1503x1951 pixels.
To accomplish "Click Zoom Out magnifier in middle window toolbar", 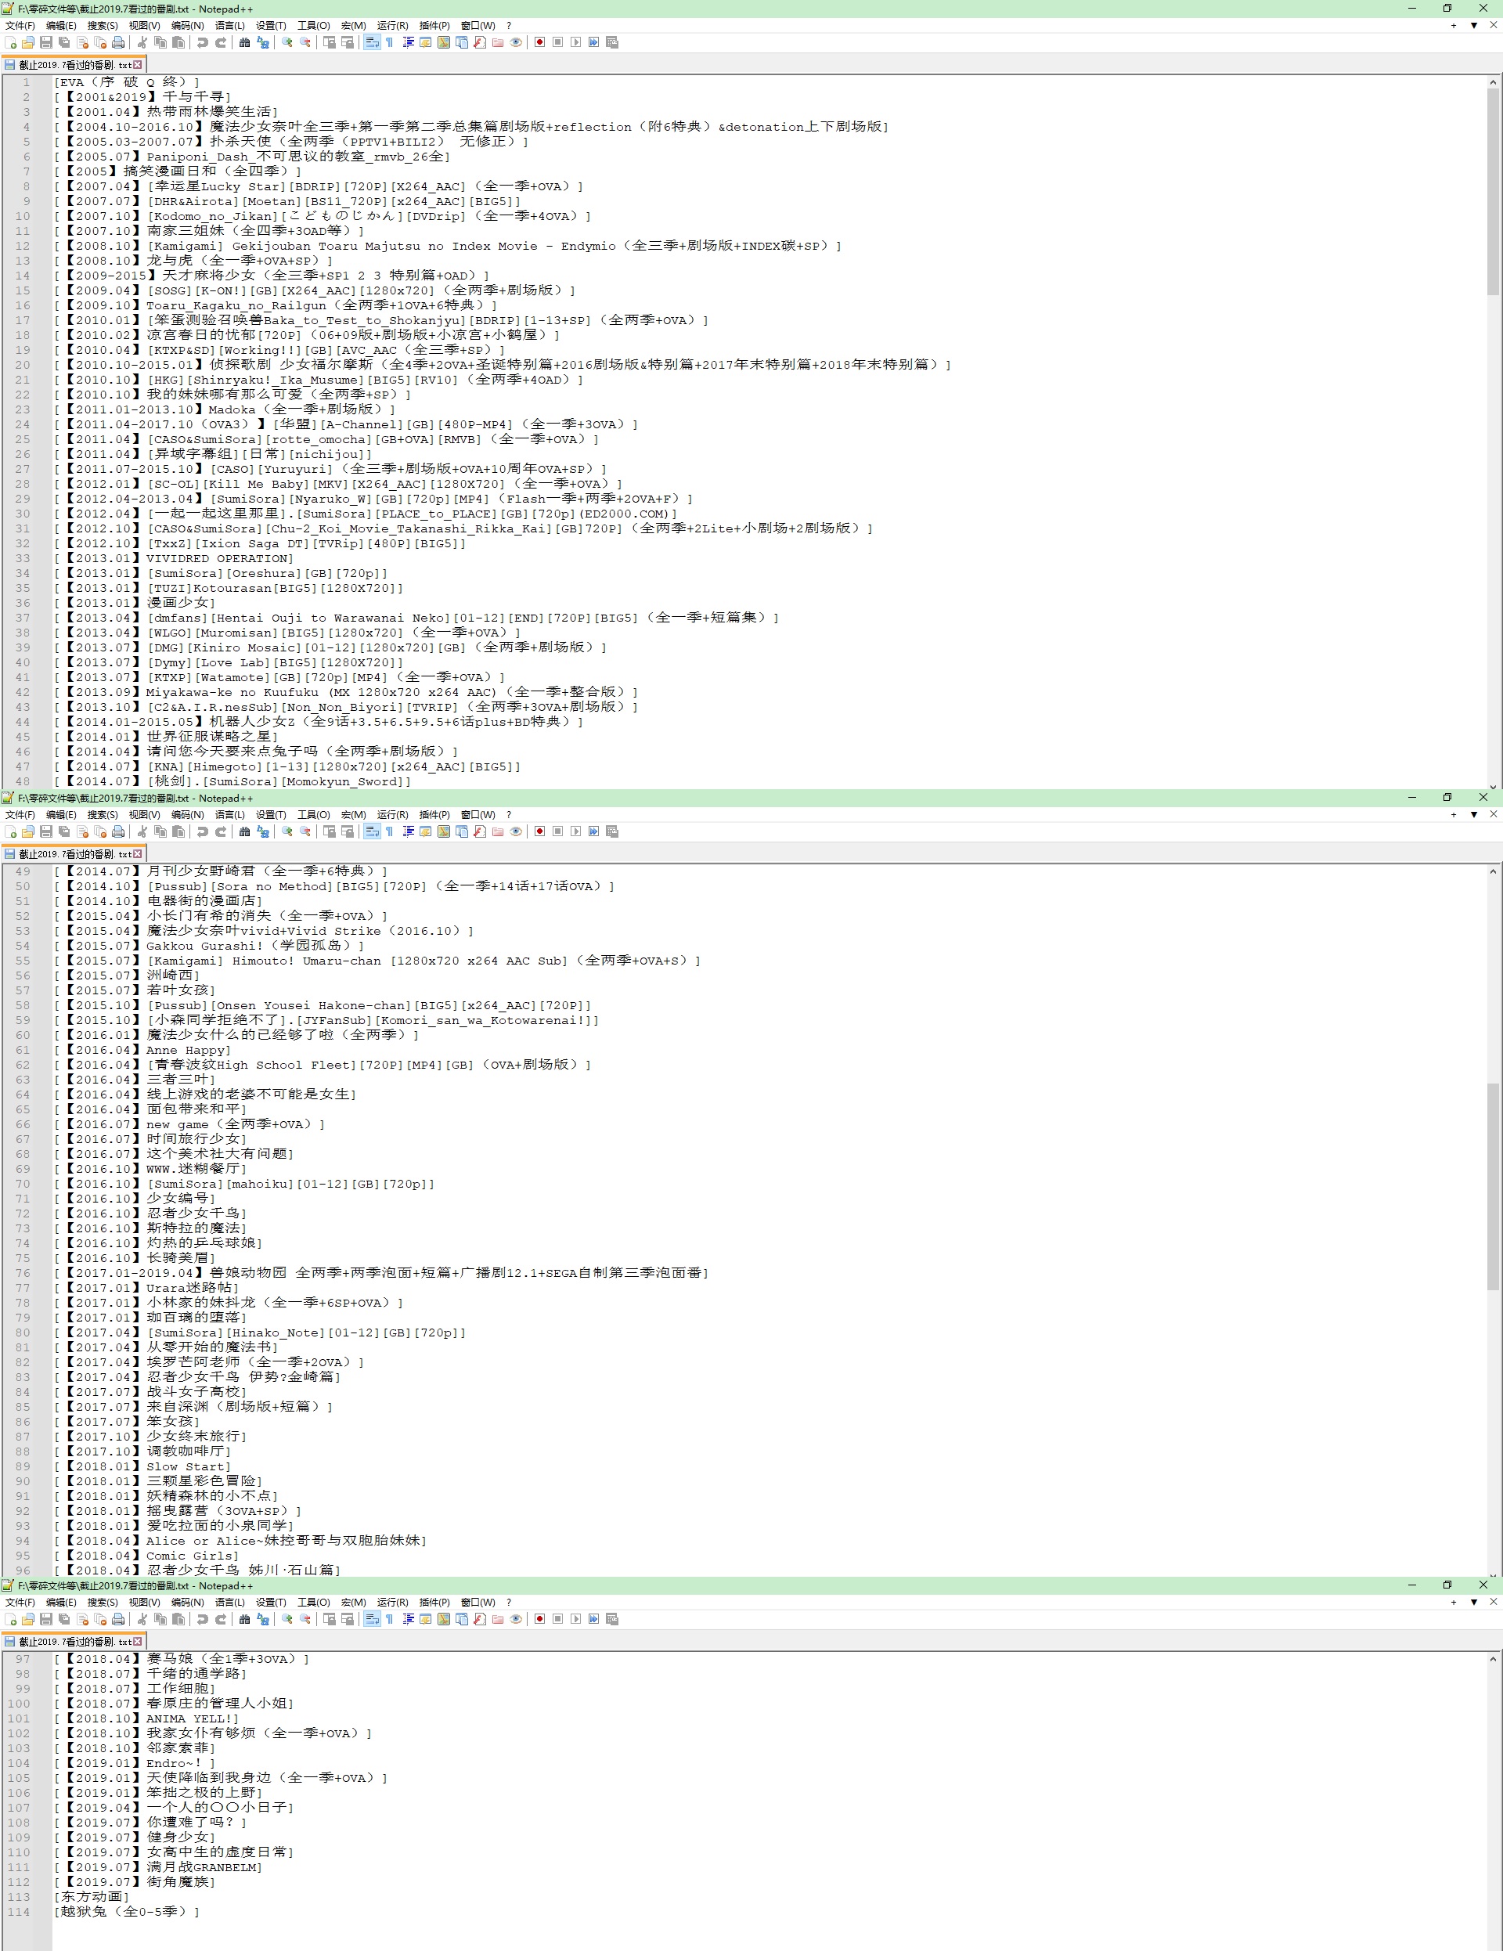I will pos(305,831).
